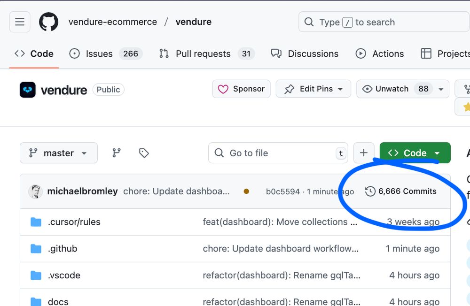This screenshot has height=306, width=470.
Task: Open the michaelbromley author link
Action: (x=82, y=191)
